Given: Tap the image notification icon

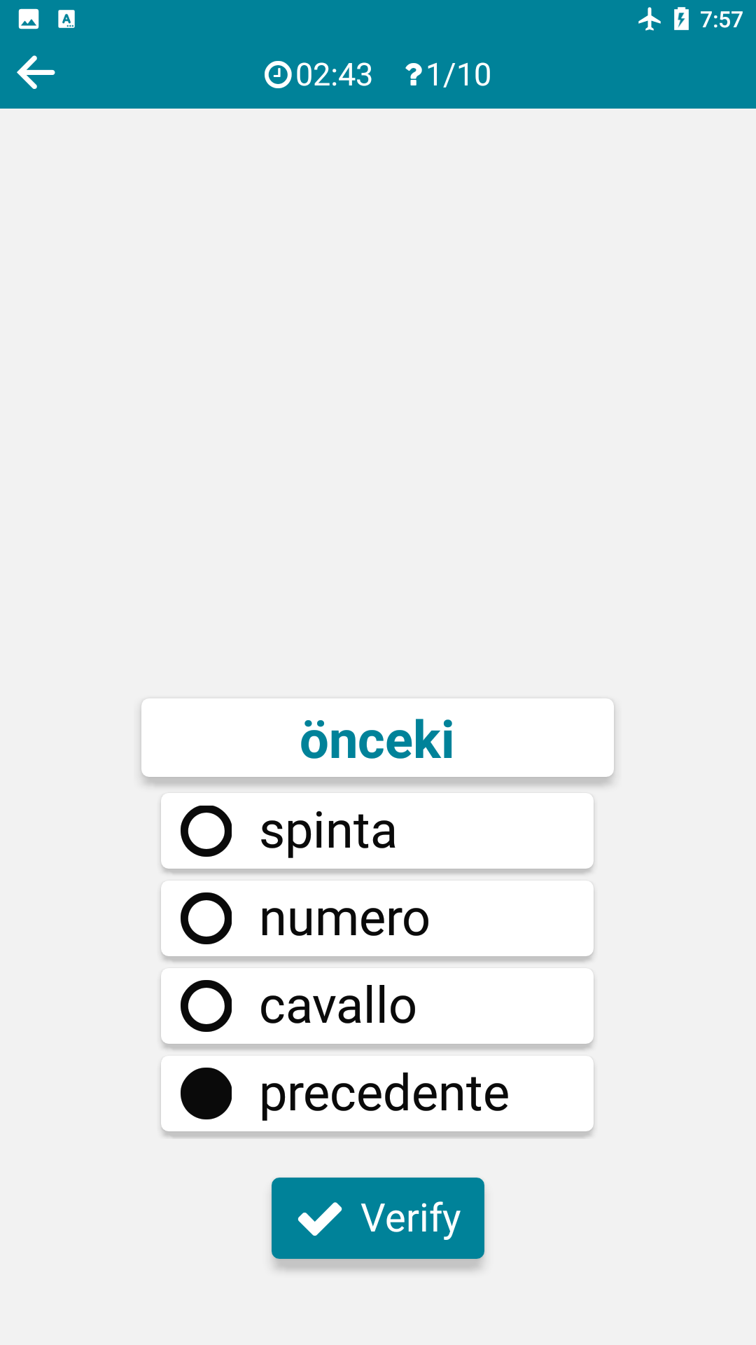Looking at the screenshot, I should 29,19.
